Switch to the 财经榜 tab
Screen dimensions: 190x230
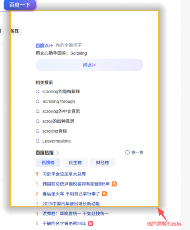[102, 163]
